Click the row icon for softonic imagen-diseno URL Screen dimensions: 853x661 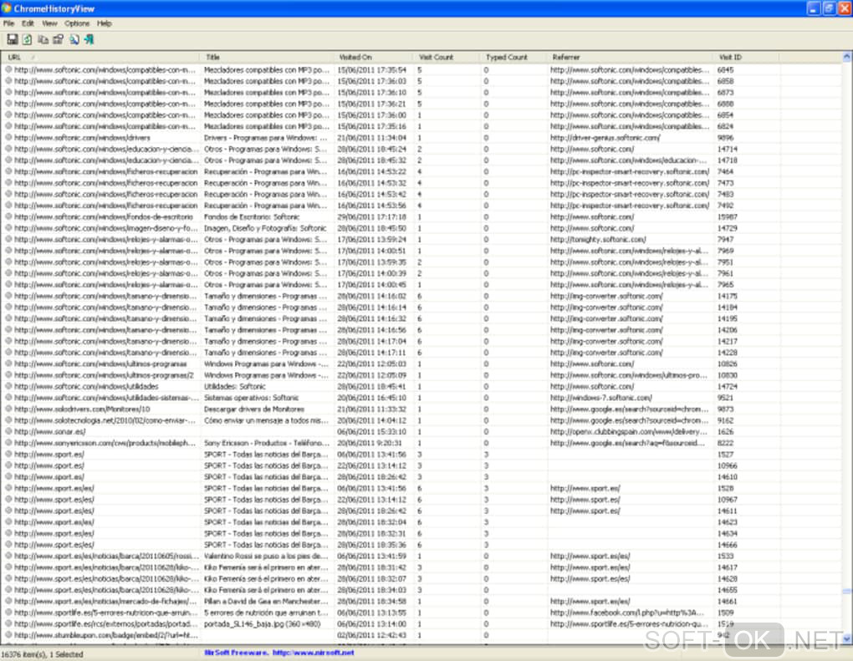8,228
